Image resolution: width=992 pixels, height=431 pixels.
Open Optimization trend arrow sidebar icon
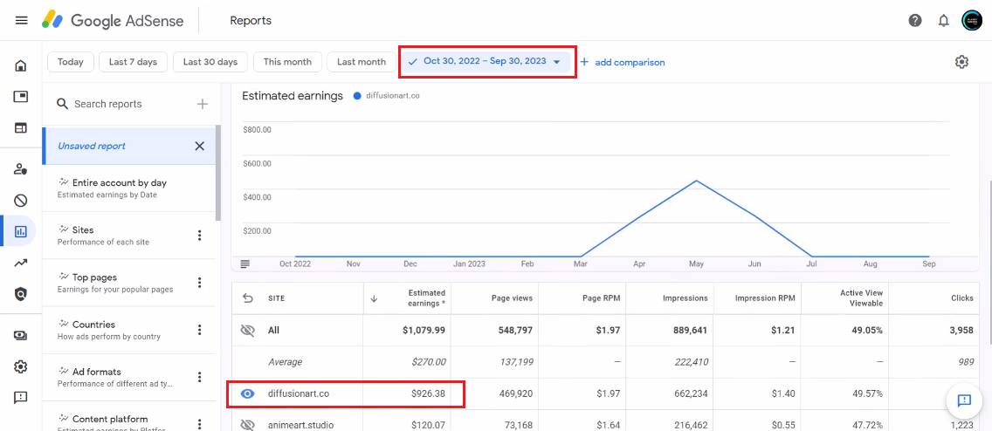[x=20, y=263]
